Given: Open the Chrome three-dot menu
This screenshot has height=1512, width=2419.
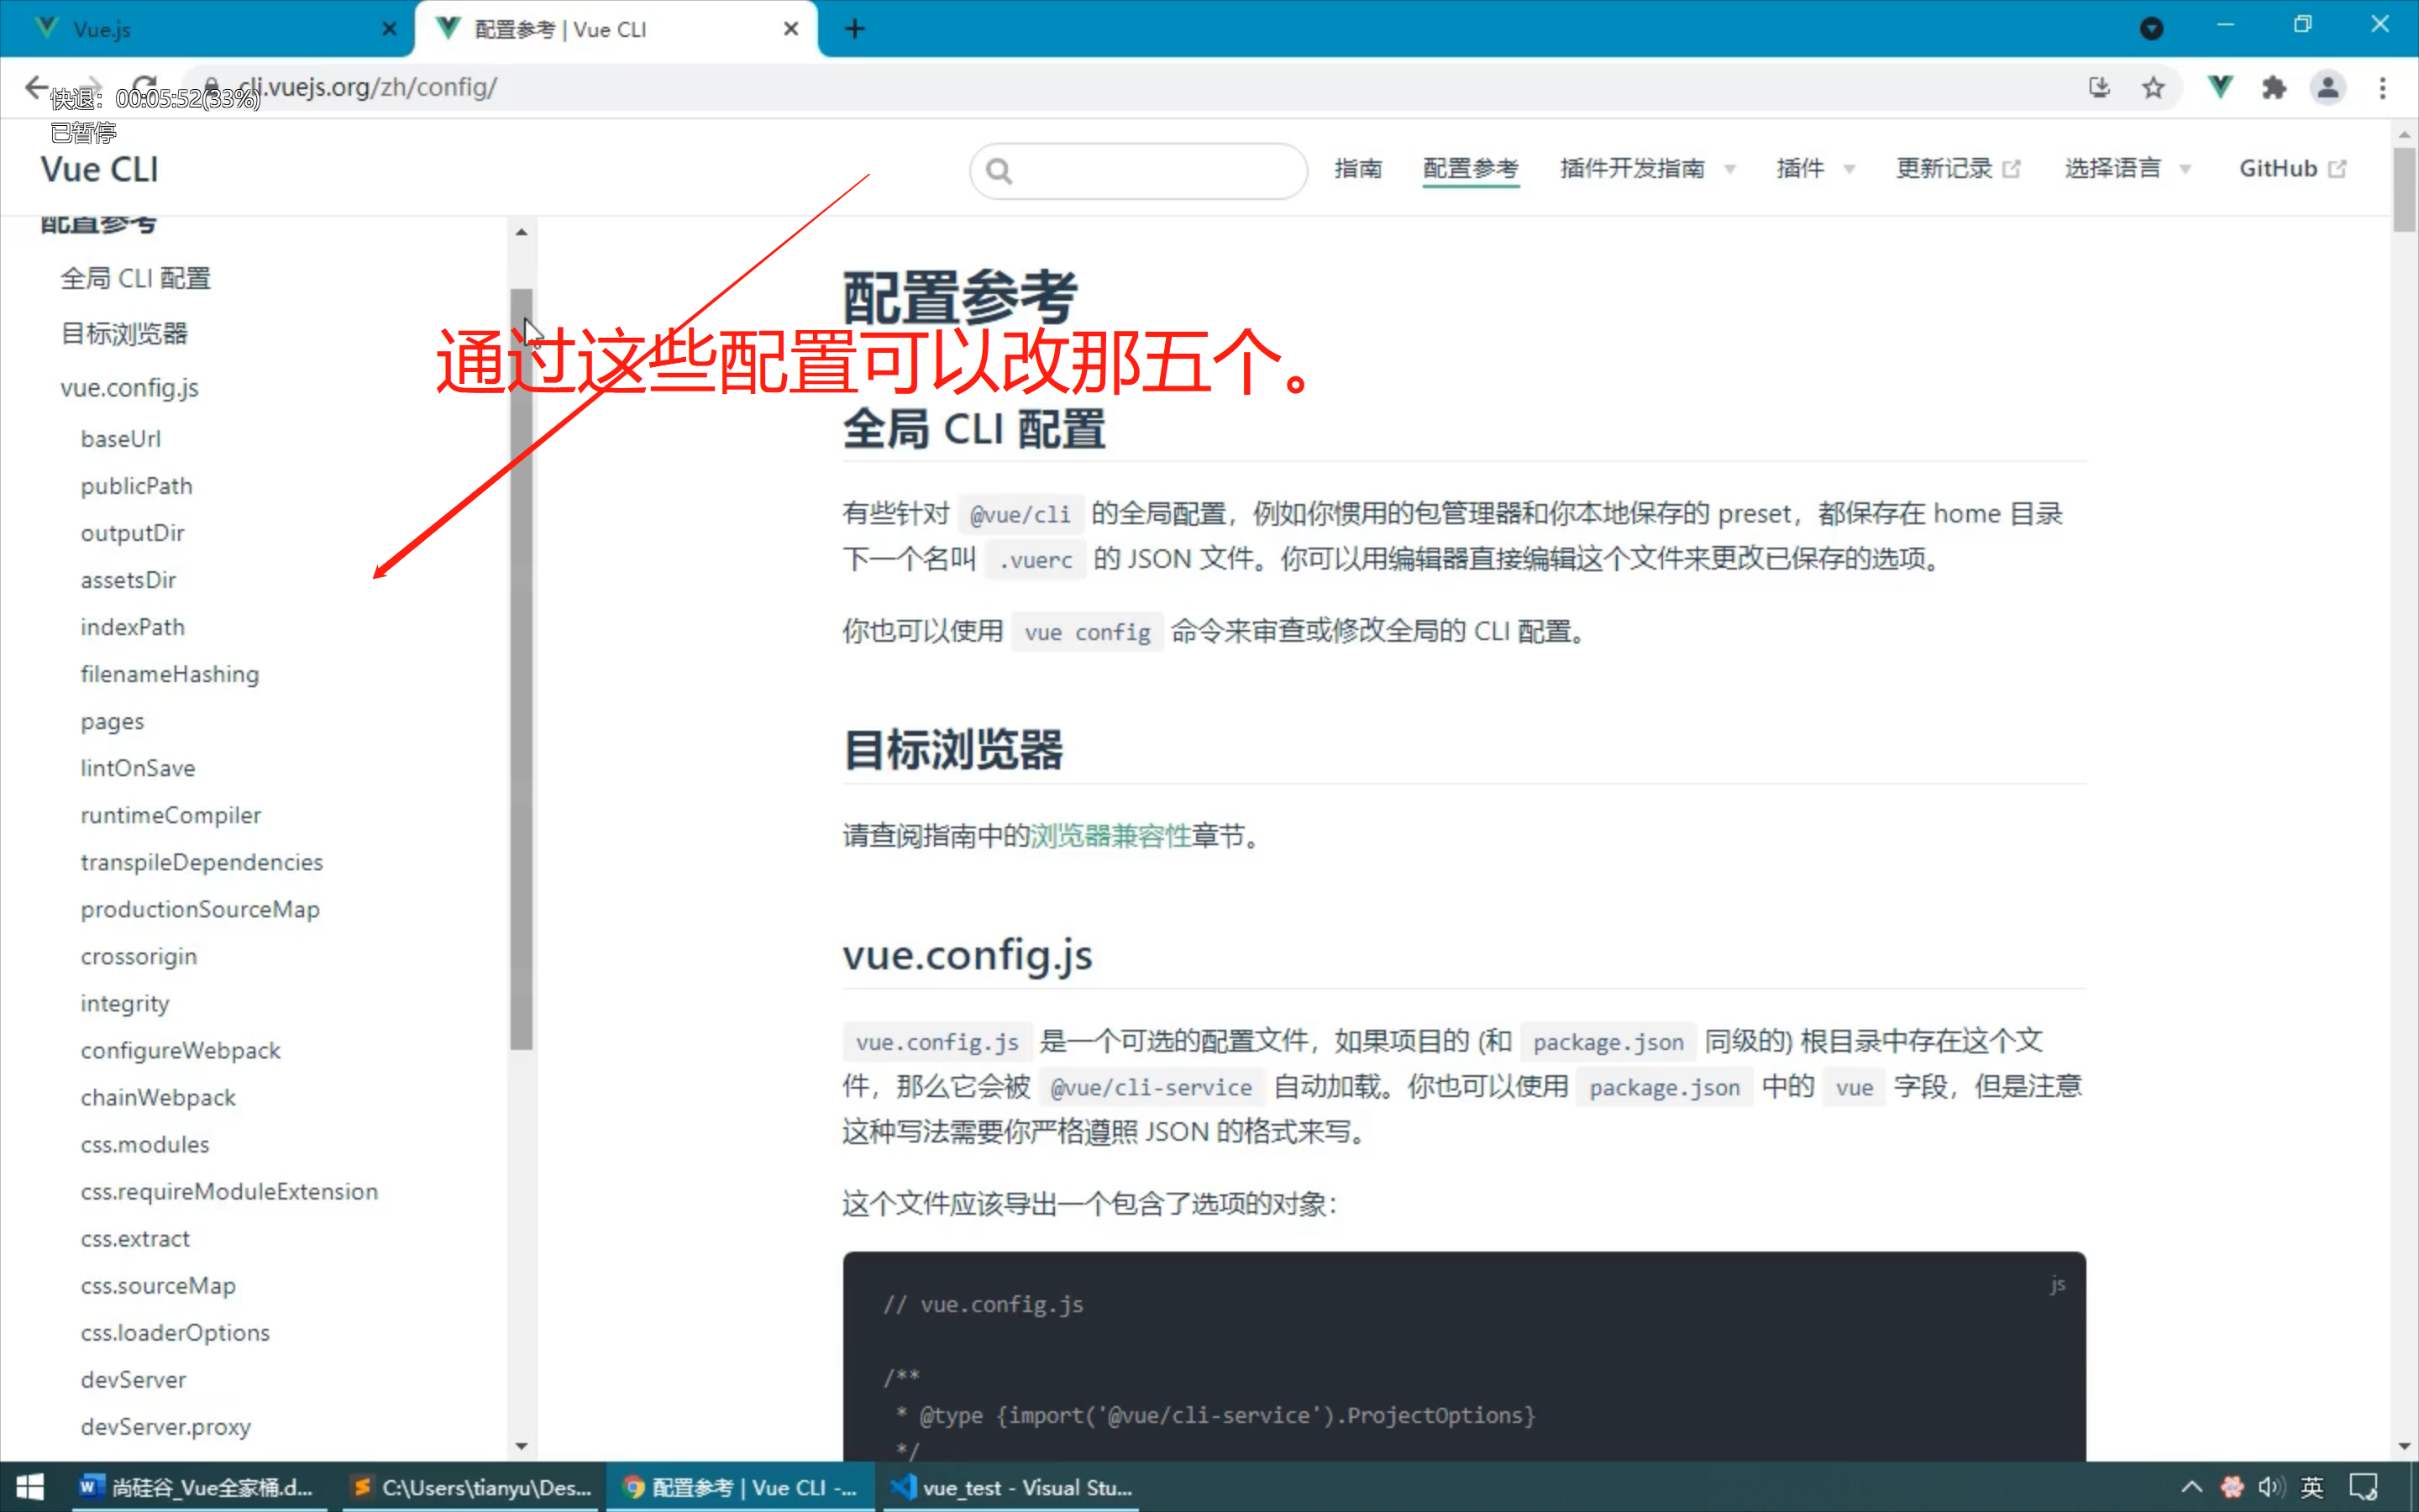Looking at the screenshot, I should click(x=2383, y=88).
